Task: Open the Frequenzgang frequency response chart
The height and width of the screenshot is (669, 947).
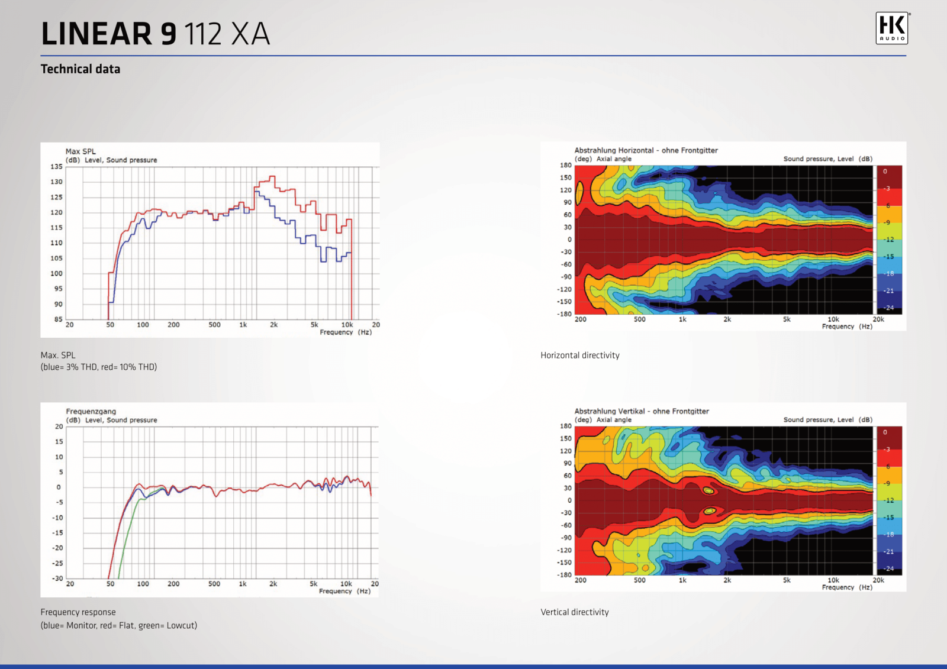Action: (210, 500)
